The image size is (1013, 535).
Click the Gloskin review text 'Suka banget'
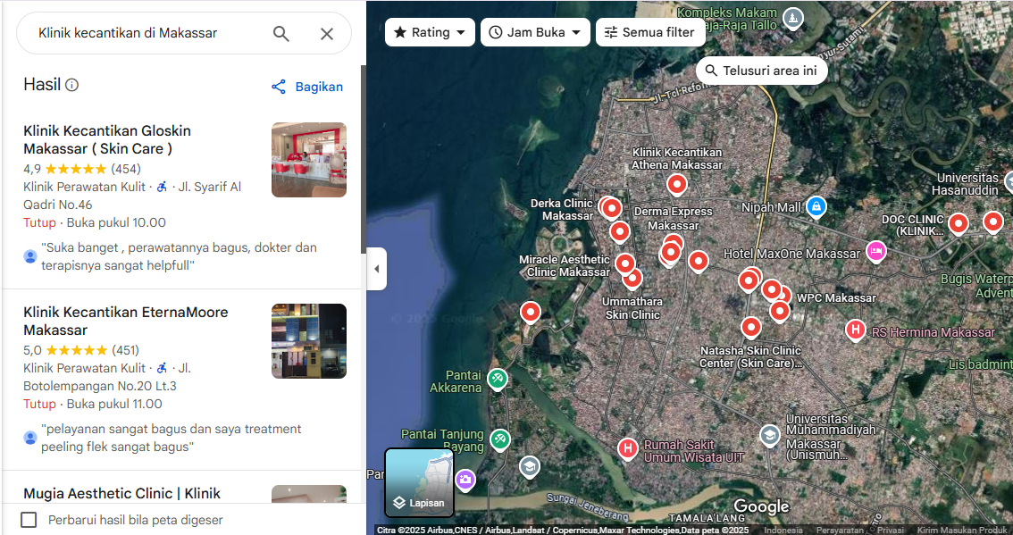point(179,256)
